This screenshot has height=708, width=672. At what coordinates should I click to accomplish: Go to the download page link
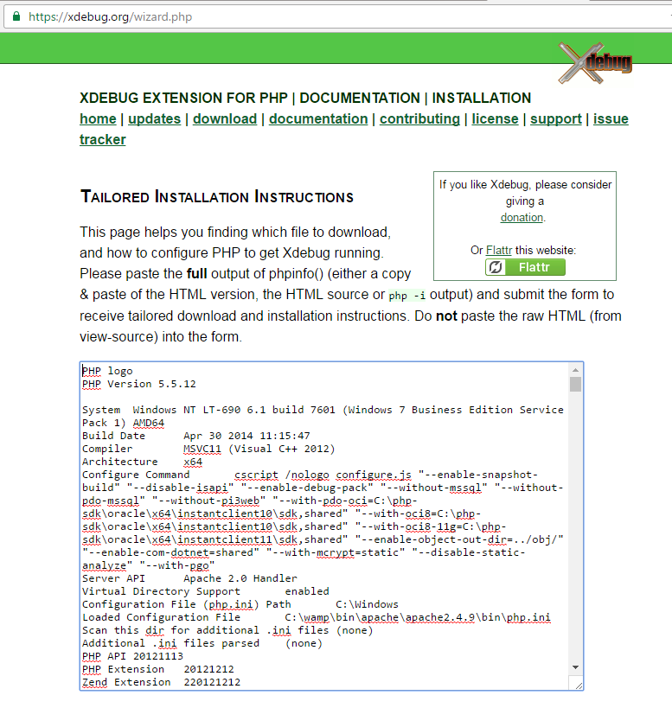(225, 118)
